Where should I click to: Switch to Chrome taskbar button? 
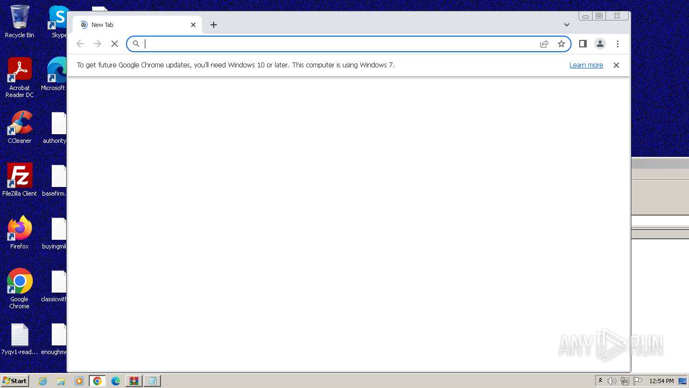[x=97, y=381]
